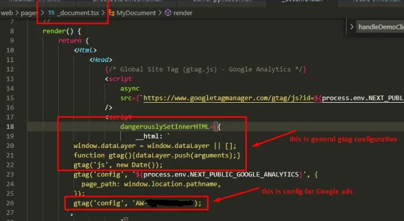Select the handleDemoCli entry in the widget
The height and width of the screenshot is (221, 404).
(381, 27)
